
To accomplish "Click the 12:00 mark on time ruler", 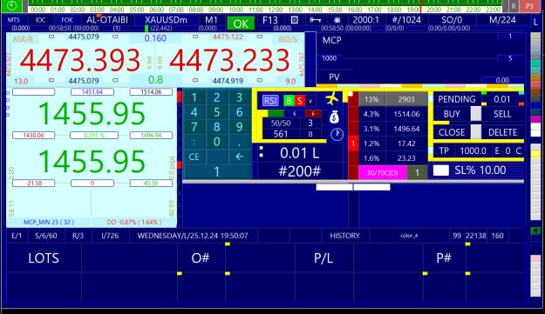I will (275, 10).
